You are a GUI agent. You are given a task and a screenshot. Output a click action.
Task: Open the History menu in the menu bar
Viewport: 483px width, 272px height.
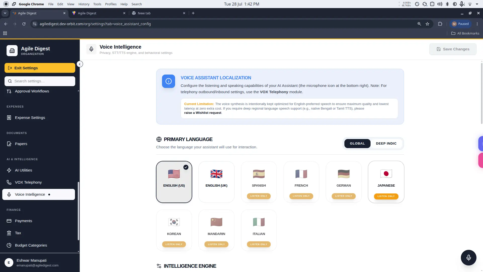(84, 4)
